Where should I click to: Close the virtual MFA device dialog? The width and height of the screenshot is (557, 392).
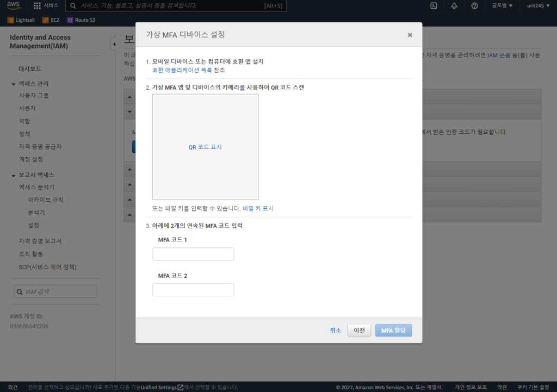[x=410, y=35]
